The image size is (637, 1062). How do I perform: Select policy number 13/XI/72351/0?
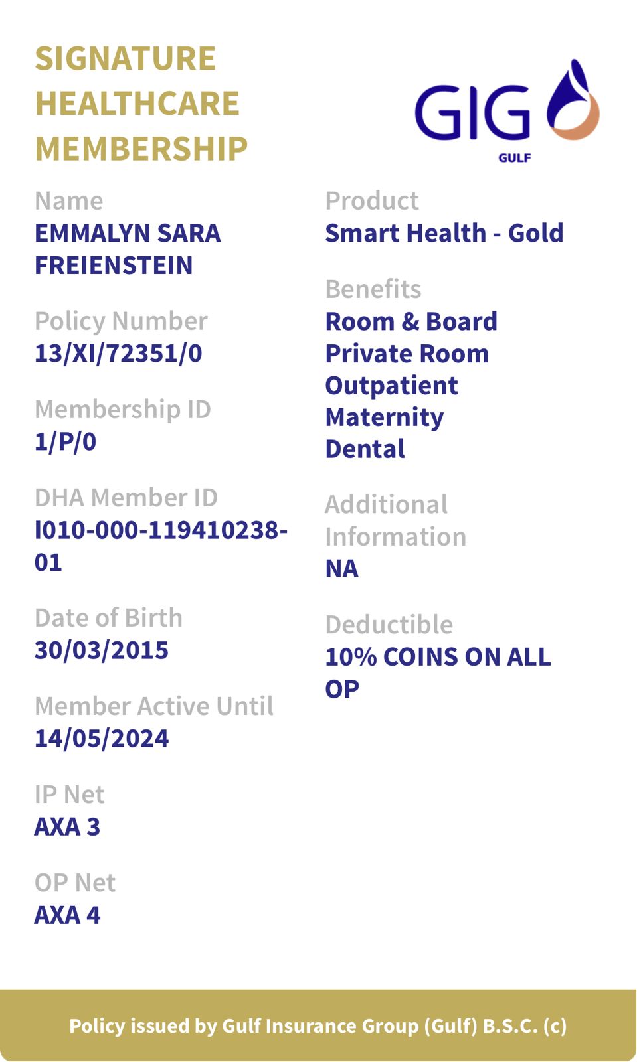118,353
